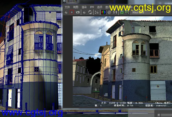Click the 渲染时间: 0:53 text in render overlay
Image resolution: width=172 pixels, height=117 pixels.
click(x=124, y=106)
